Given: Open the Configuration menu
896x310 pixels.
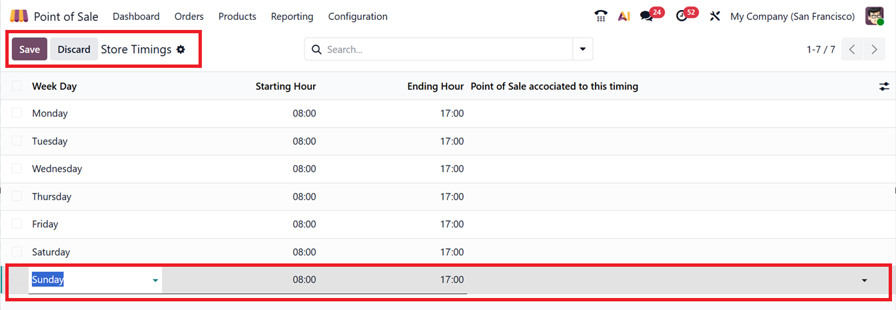Looking at the screenshot, I should pyautogui.click(x=357, y=16).
